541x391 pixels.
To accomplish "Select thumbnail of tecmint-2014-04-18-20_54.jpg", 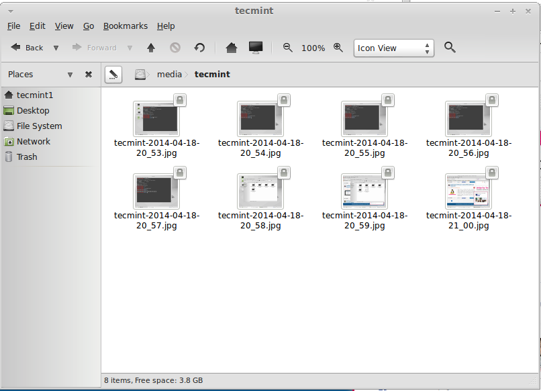I will click(260, 118).
